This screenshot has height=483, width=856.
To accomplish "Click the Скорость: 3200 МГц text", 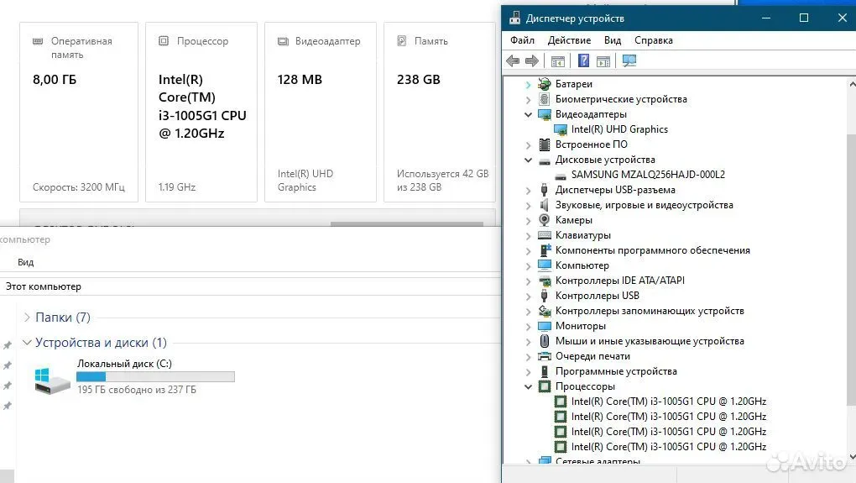I will click(79, 187).
